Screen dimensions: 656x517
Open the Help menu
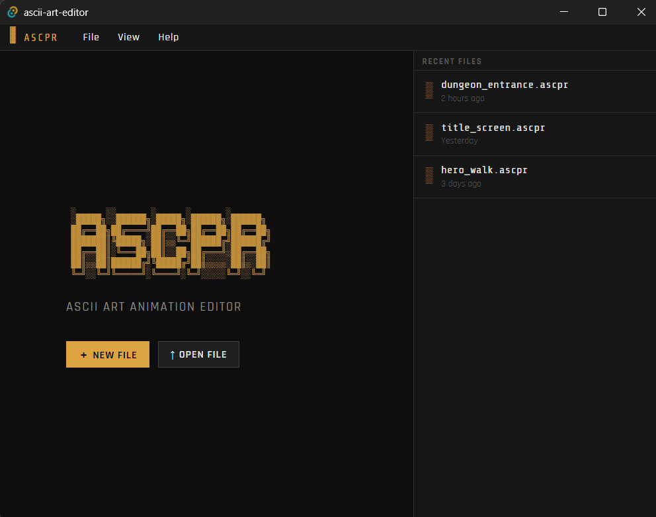point(168,37)
